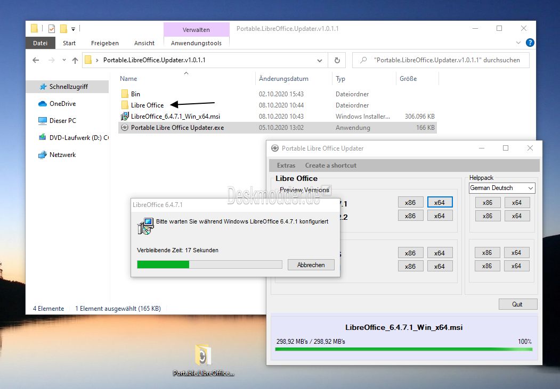This screenshot has width=560, height=389.
Task: Click the OneDrive cloud icon
Action: click(x=43, y=104)
